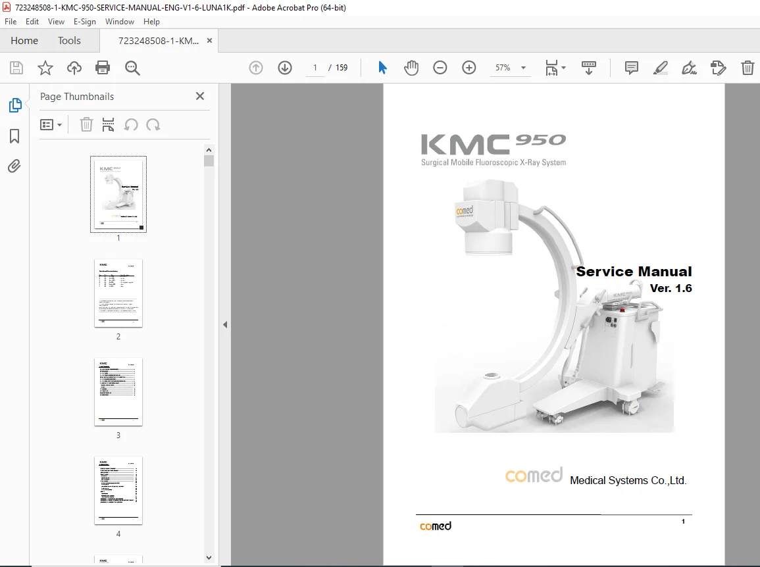Insert page break tool in thumbnails
The width and height of the screenshot is (760, 567).
108,124
